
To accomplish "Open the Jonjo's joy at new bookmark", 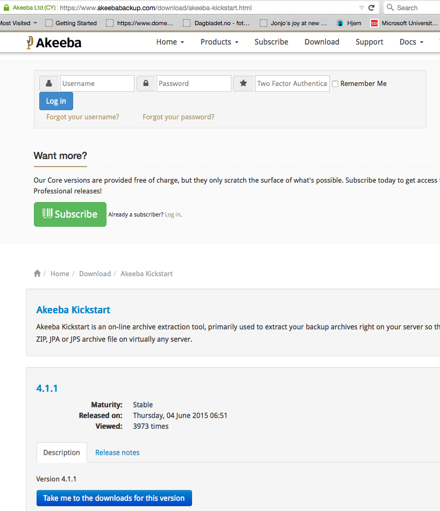I will pos(294,23).
